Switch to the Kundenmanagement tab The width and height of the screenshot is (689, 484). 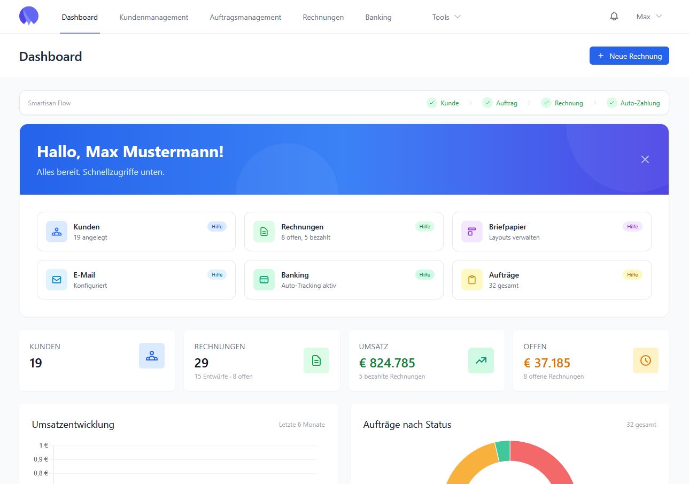[x=153, y=17]
